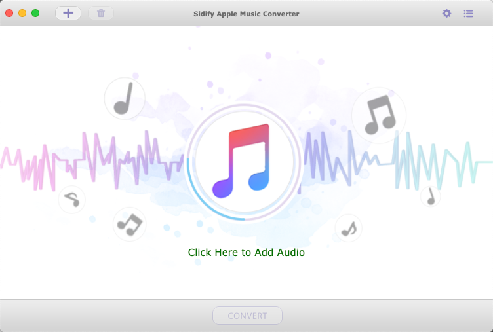493x332 pixels.
Task: Open the converted history list icon
Action: pyautogui.click(x=468, y=14)
